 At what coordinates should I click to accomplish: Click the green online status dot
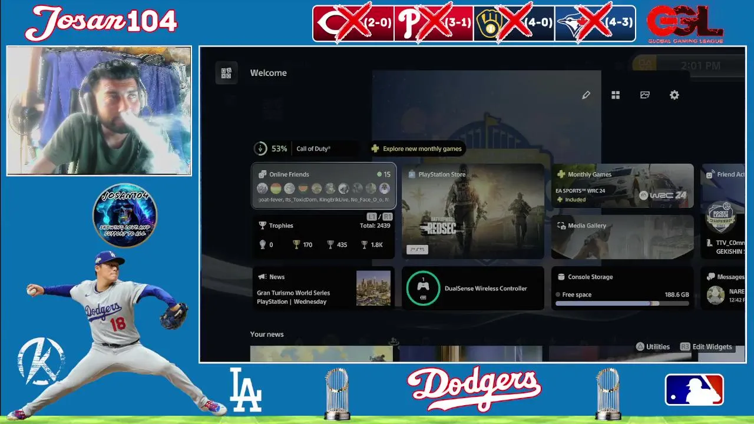pyautogui.click(x=379, y=174)
